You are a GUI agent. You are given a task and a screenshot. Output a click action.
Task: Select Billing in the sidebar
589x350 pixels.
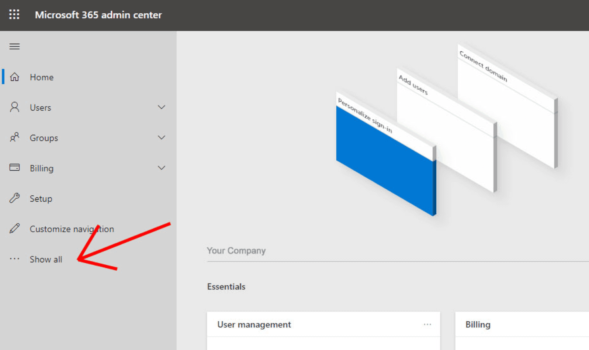42,168
